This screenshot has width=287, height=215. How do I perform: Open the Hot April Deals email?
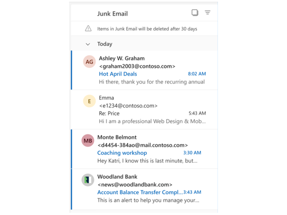tap(118, 74)
